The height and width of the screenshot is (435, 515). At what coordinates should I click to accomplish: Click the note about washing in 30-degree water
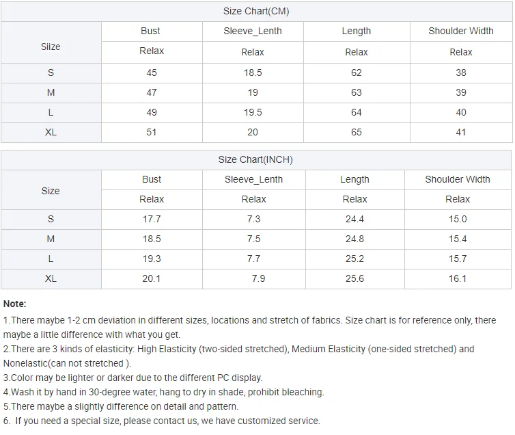tap(164, 392)
